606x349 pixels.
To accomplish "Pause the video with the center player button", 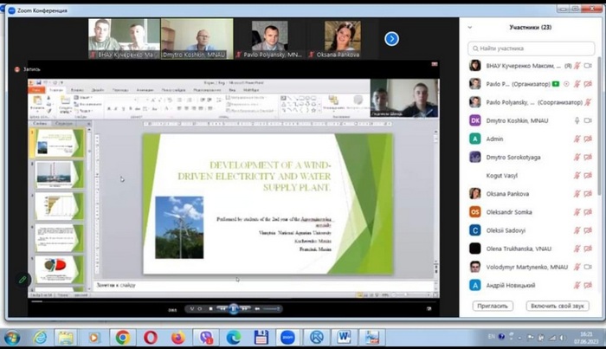I will (234, 308).
